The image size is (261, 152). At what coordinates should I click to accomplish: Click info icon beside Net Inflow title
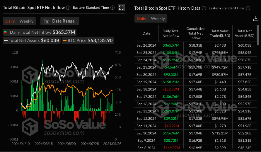(68, 8)
